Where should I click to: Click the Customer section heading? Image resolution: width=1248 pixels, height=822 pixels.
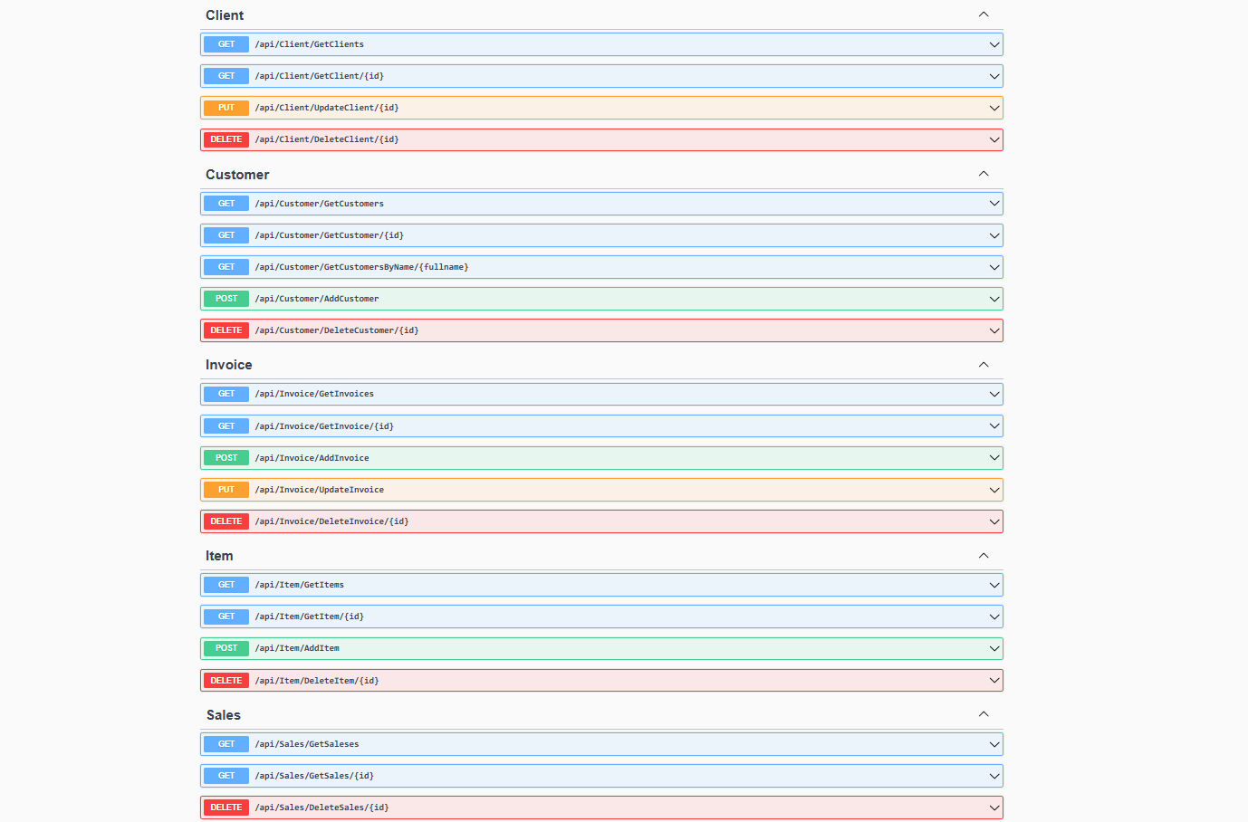237,175
